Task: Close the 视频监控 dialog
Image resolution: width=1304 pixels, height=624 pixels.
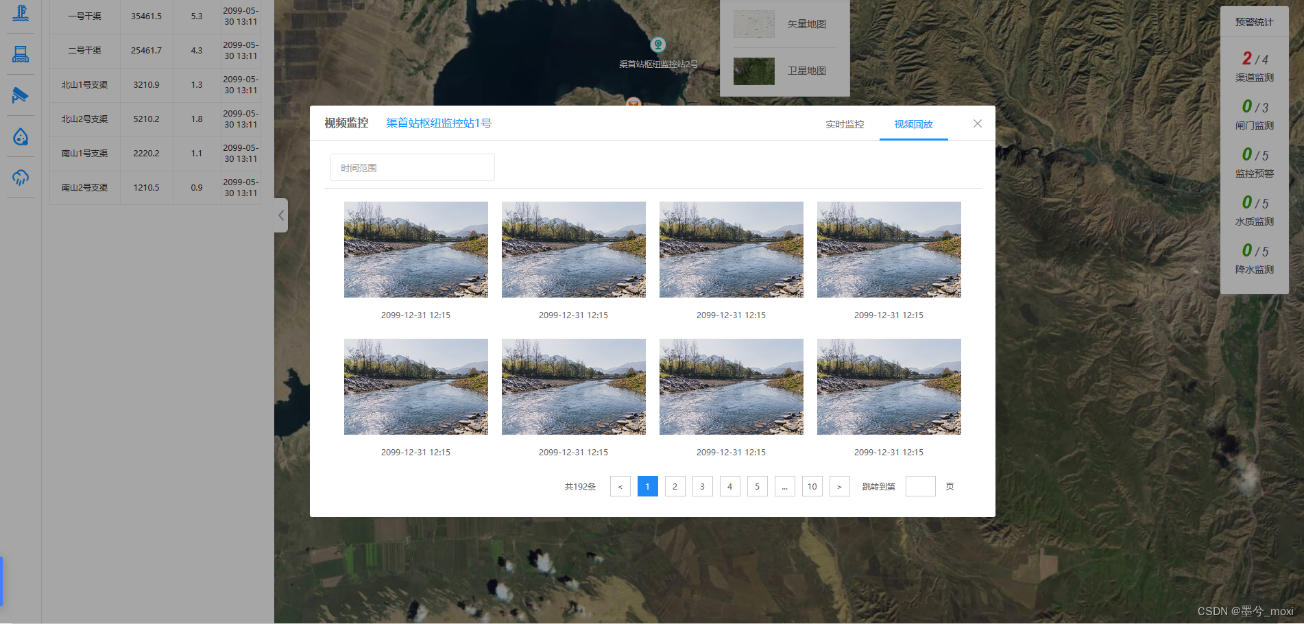Action: [977, 123]
